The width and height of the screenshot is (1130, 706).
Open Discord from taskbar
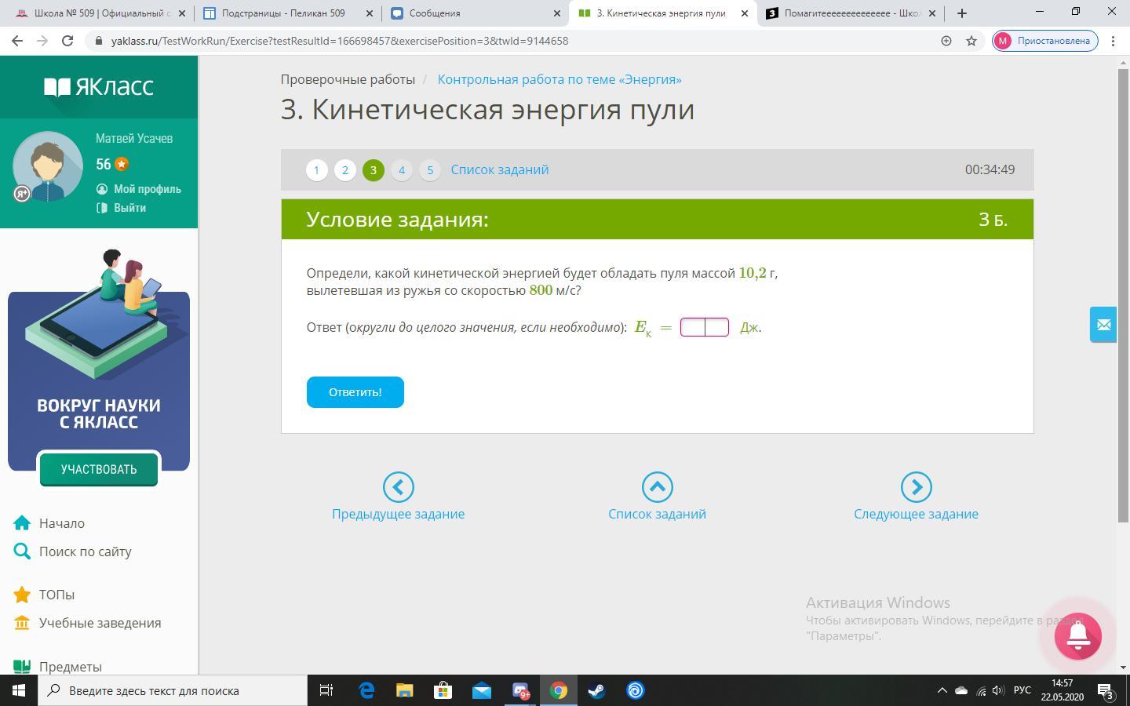pyautogui.click(x=520, y=690)
